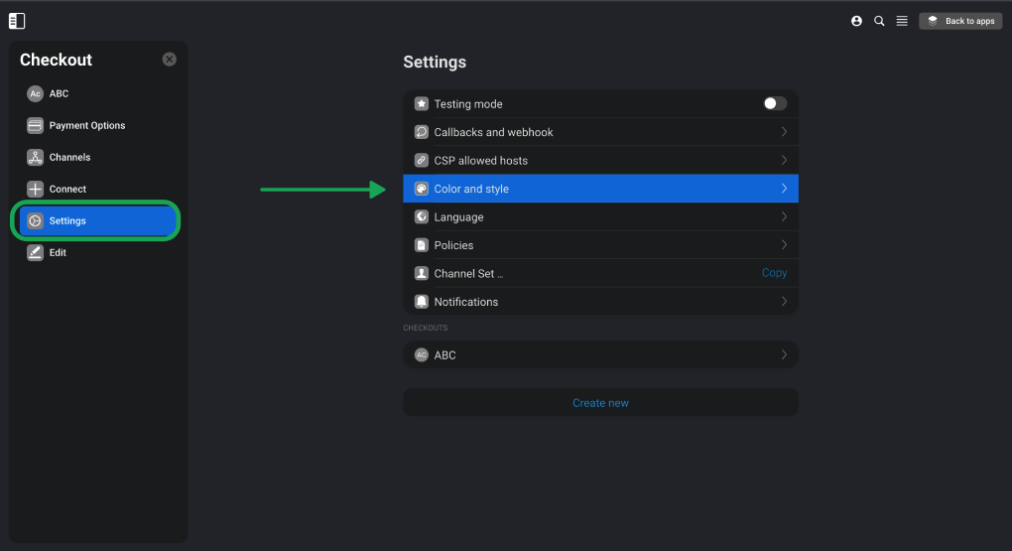This screenshot has width=1012, height=551.
Task: Toggle the Testing mode switch
Action: [x=775, y=103]
